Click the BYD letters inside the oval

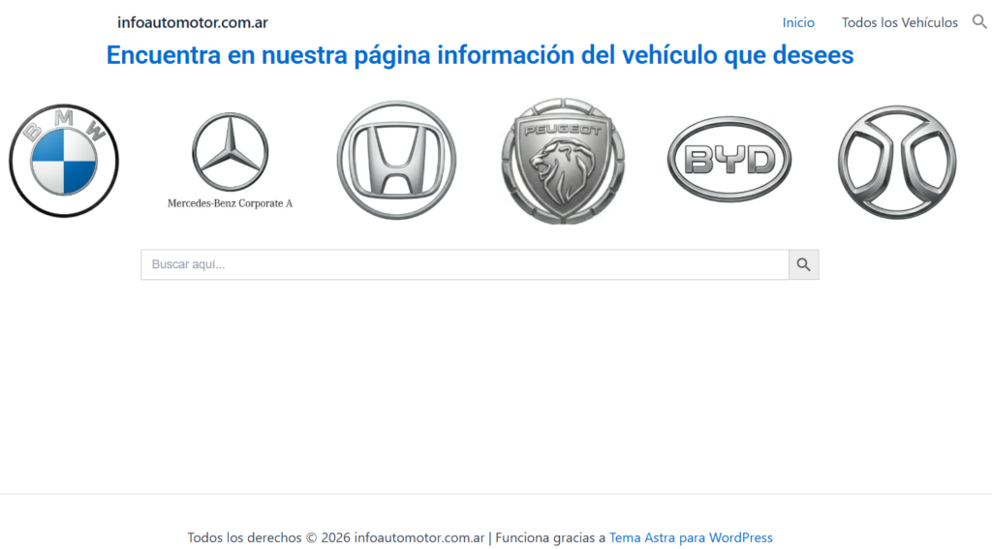(728, 161)
